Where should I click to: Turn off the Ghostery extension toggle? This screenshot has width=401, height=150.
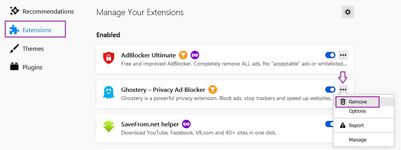pyautogui.click(x=330, y=90)
